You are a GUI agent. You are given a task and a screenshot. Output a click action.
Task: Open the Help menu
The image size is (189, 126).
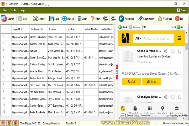click(22, 10)
